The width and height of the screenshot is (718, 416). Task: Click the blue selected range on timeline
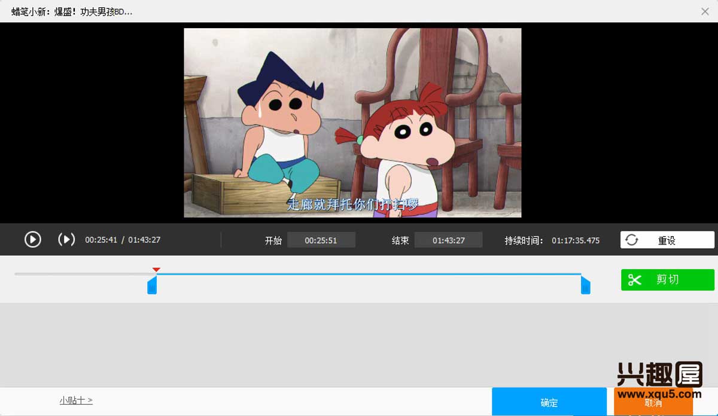point(369,274)
